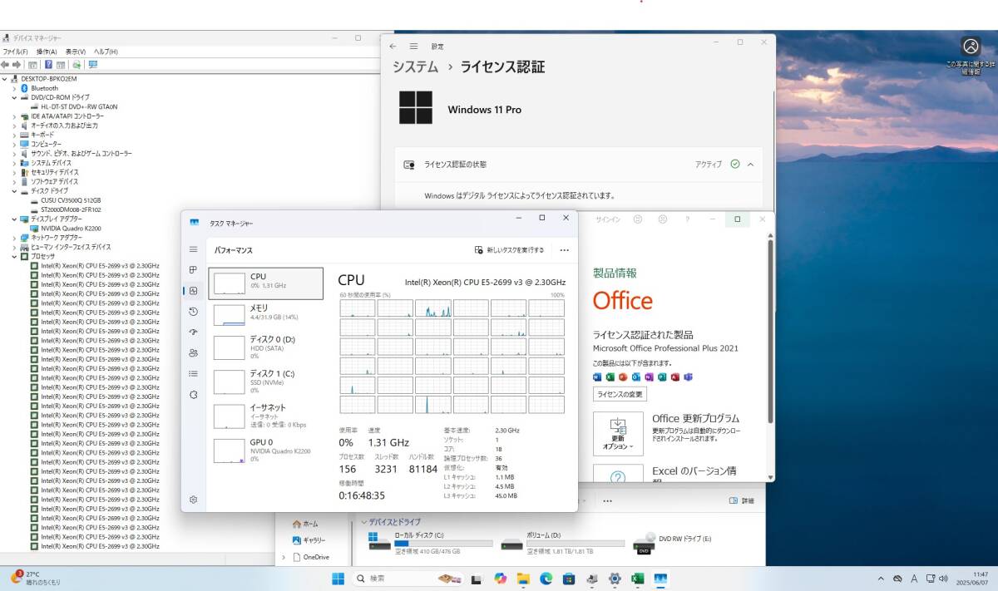
Task: Open Task Manager hamburger navigation menu
Action: point(194,249)
